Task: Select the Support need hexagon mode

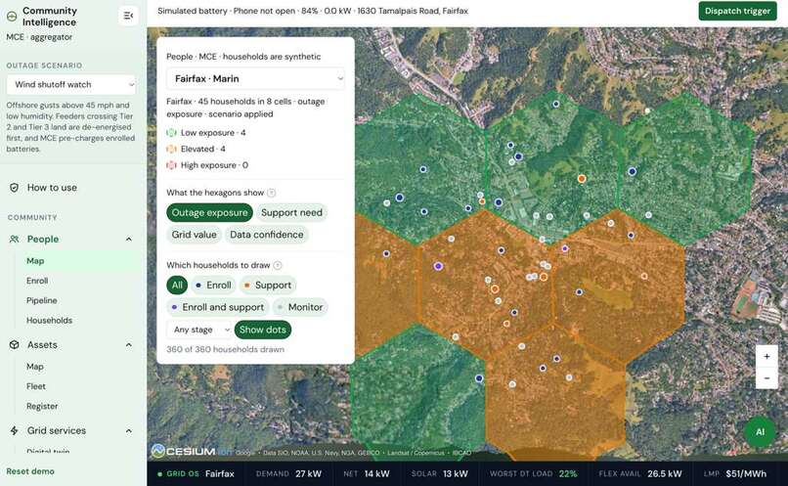Action: pos(291,212)
